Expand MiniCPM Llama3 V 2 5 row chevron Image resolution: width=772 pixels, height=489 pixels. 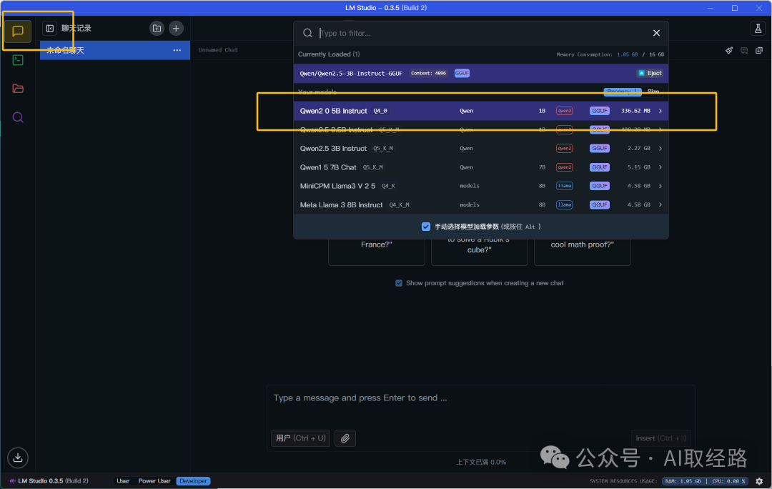coord(660,186)
